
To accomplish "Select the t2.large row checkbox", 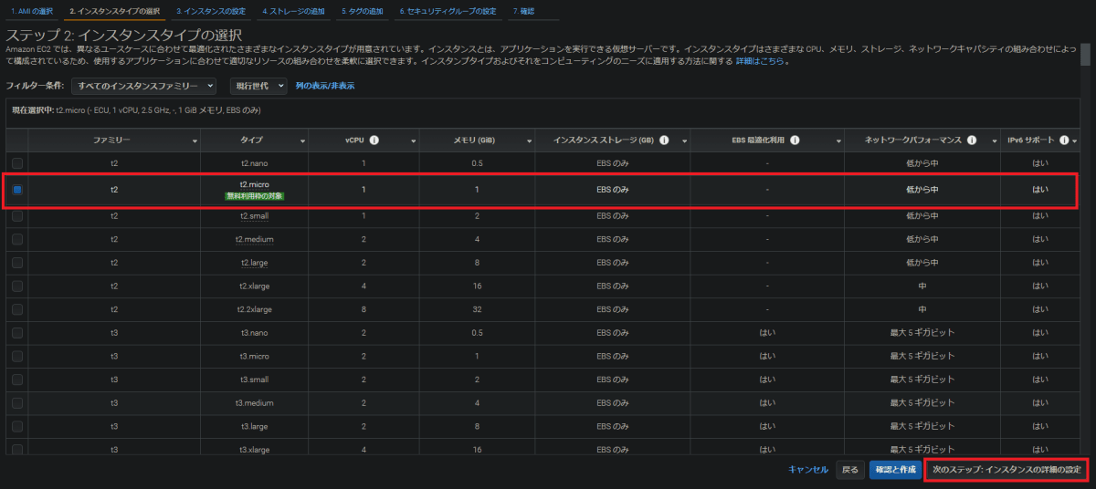I will pyautogui.click(x=17, y=263).
